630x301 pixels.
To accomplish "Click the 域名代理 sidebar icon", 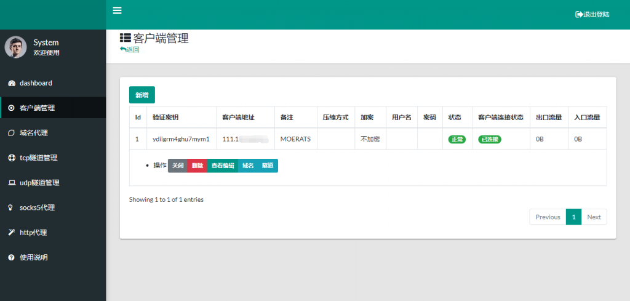I will point(11,133).
